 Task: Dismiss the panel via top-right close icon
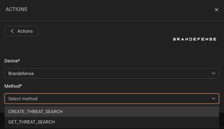217,10
